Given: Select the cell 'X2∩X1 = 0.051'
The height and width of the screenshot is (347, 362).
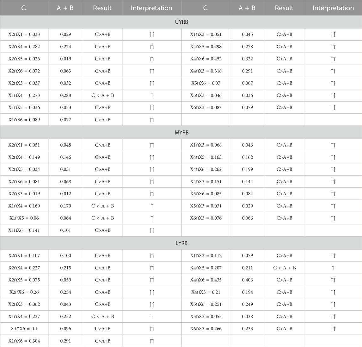Looking at the screenshot, I should (24, 145).
